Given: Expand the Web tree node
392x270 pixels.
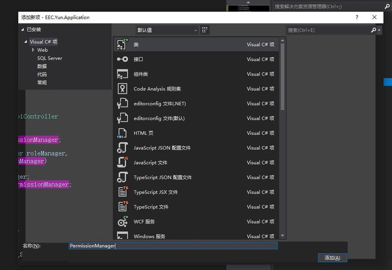Looking at the screenshot, I should click(33, 50).
